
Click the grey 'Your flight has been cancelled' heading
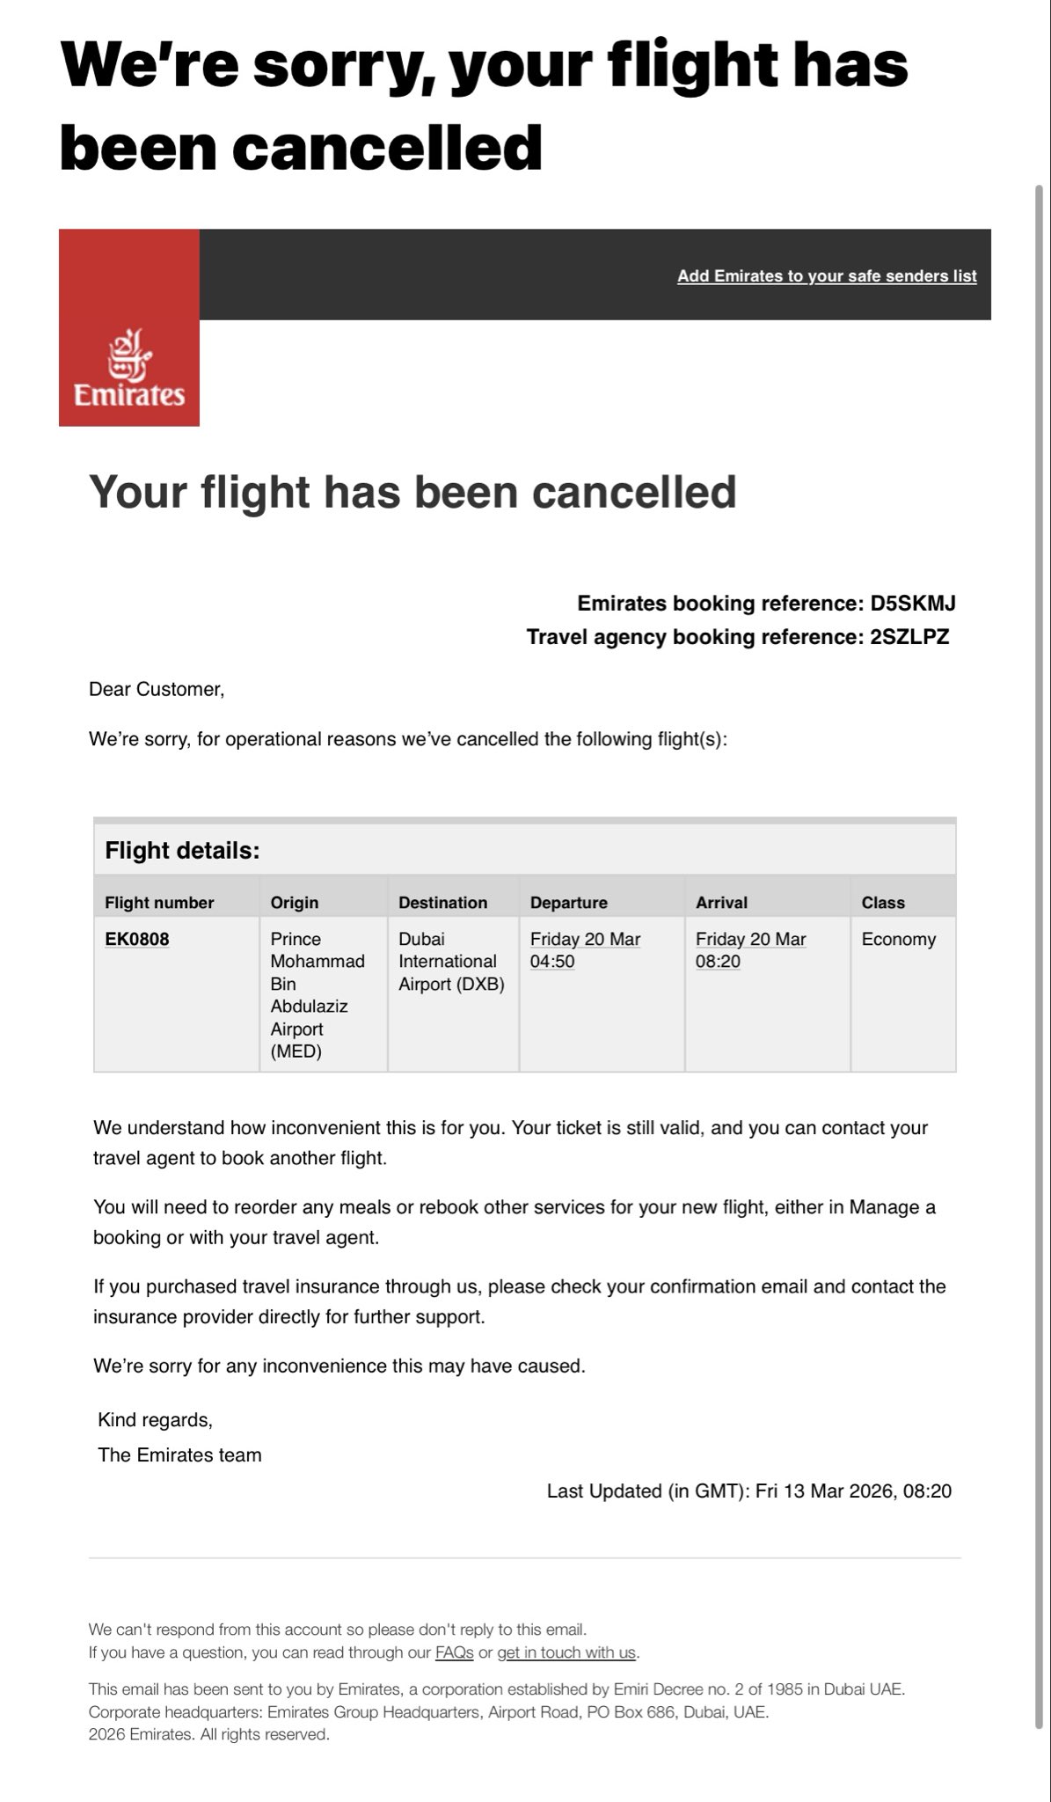(412, 491)
